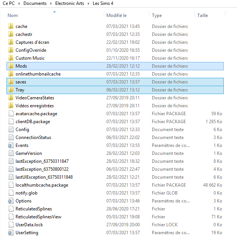Image resolution: width=237 pixels, height=241 pixels.
Task: Sort files by the Nom column
Action: coord(13,15)
